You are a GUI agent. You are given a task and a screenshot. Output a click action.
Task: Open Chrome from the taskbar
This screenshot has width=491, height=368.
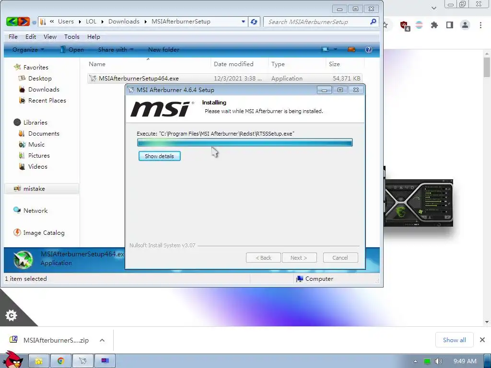[x=61, y=361]
